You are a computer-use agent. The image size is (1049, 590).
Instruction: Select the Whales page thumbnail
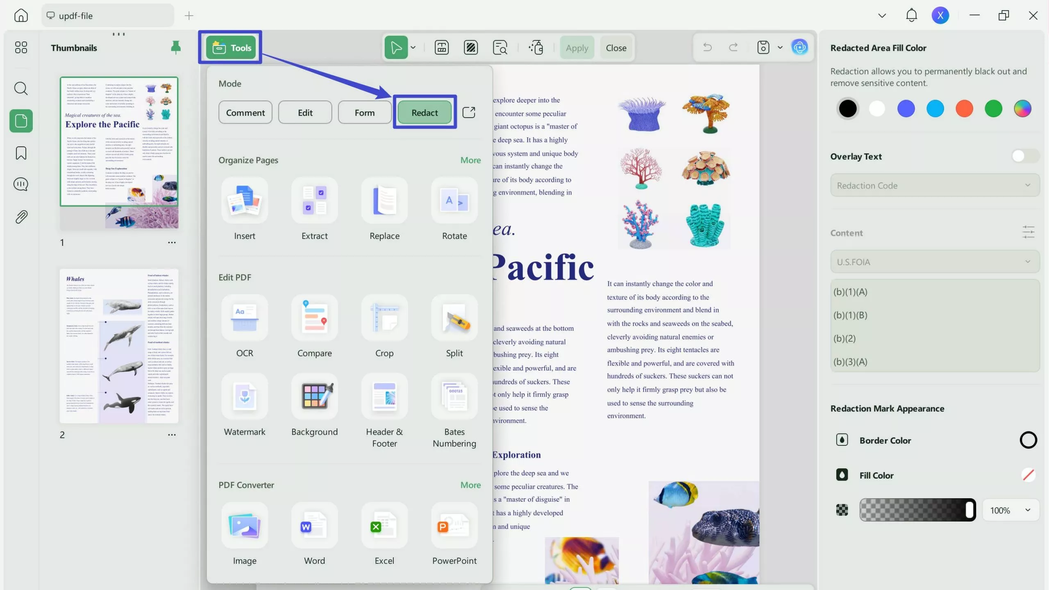click(x=119, y=346)
